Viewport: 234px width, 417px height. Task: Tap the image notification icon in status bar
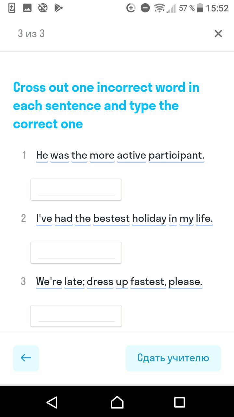(27, 8)
